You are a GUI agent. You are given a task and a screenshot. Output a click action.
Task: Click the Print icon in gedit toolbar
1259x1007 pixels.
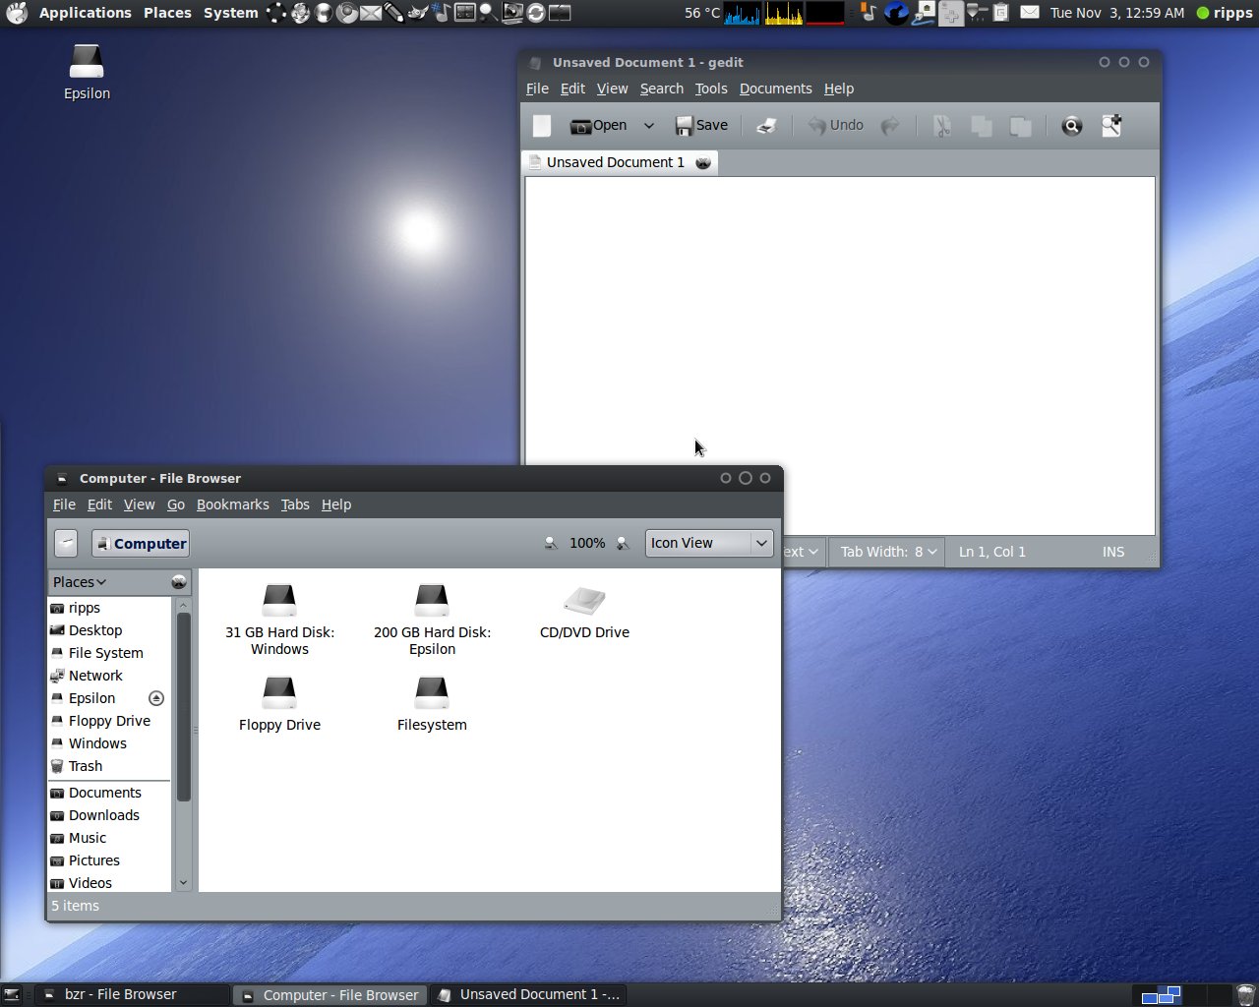click(x=766, y=126)
